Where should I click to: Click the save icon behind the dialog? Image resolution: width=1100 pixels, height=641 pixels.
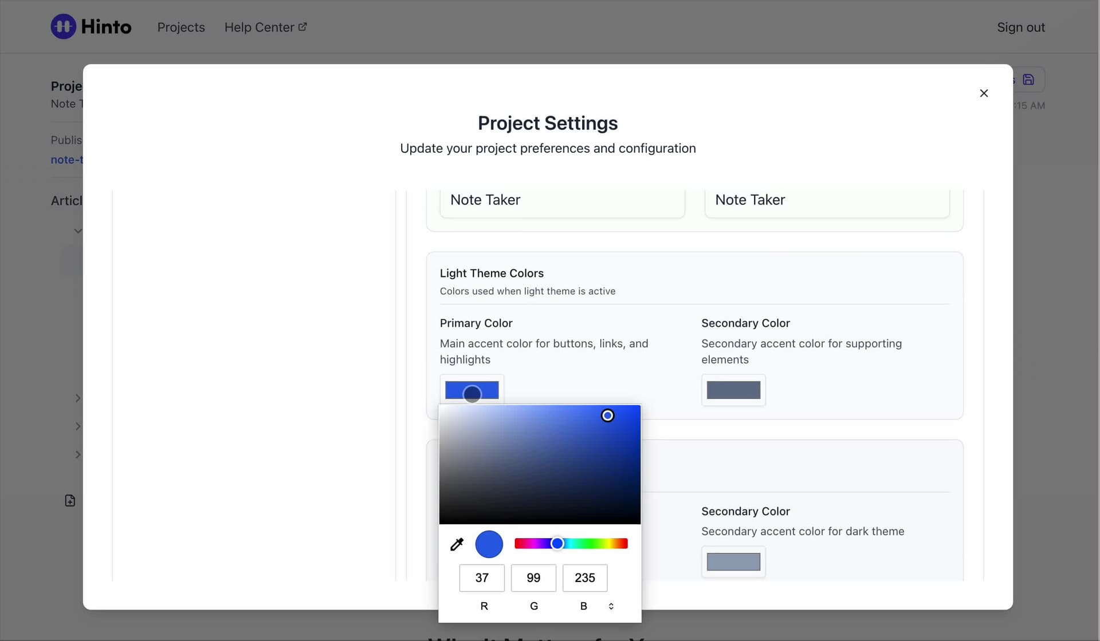[x=1028, y=80]
